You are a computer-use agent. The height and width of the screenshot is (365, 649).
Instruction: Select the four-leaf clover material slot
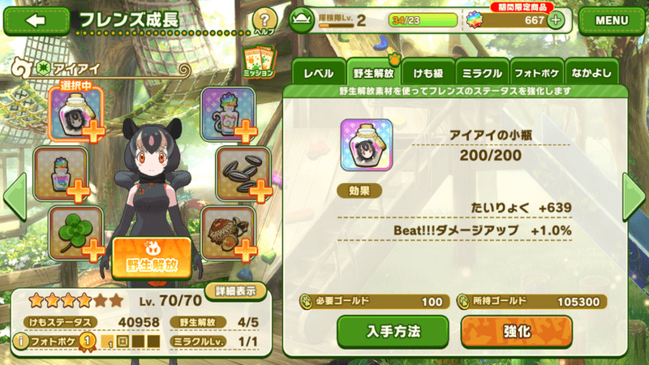point(75,233)
